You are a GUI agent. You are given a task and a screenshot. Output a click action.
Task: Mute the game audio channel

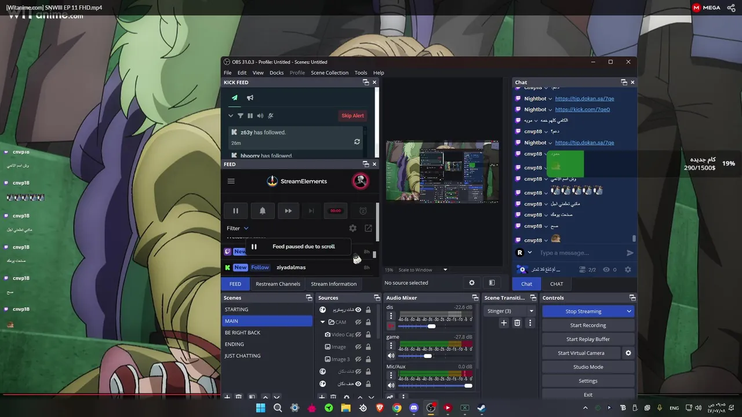click(391, 356)
